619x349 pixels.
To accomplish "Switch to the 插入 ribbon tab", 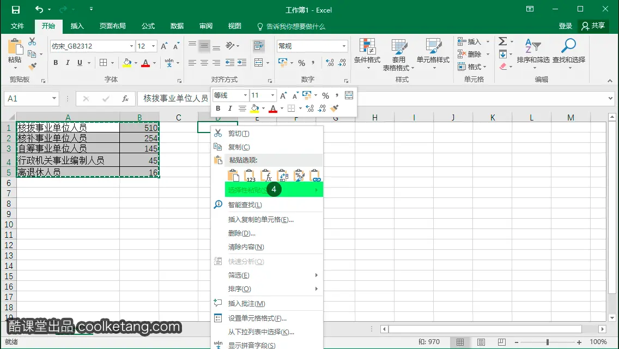I will 77,26.
